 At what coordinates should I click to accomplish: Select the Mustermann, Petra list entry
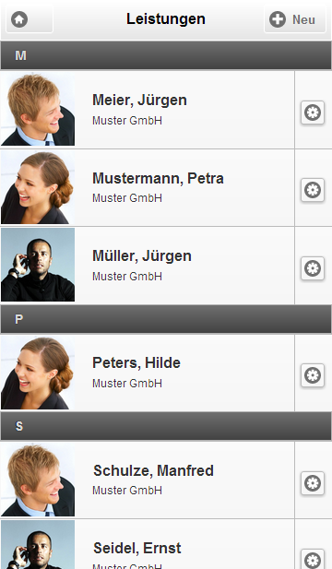(148, 187)
